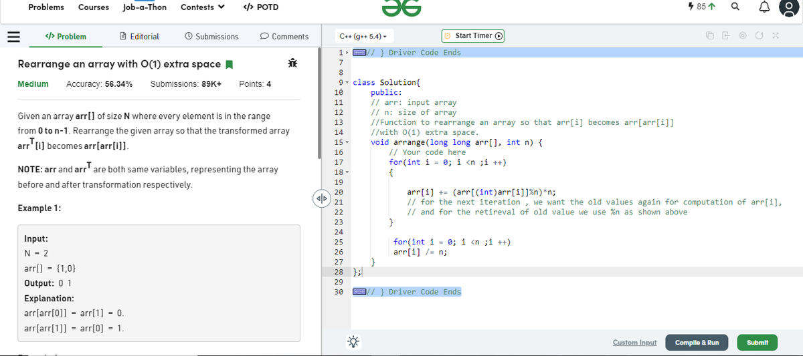Click 'class Solution{' on line 9

pos(386,83)
